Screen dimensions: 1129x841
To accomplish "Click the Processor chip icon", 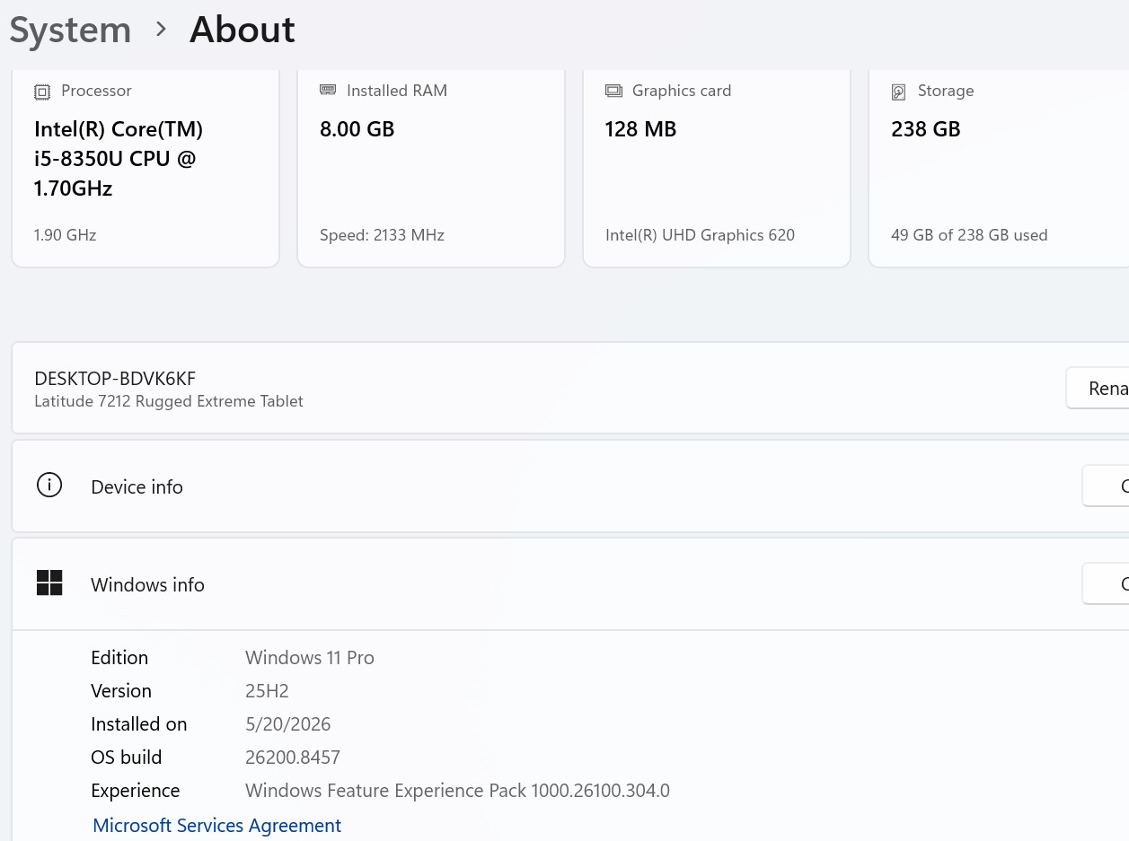I will point(42,91).
